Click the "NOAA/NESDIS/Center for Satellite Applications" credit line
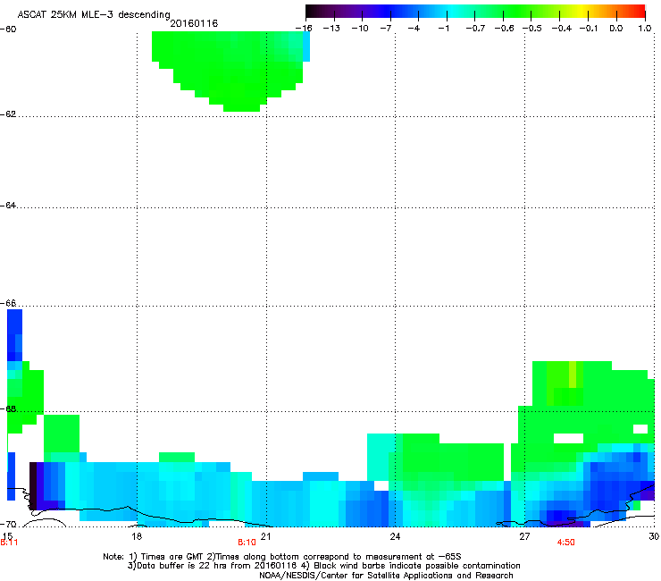 pos(386,576)
